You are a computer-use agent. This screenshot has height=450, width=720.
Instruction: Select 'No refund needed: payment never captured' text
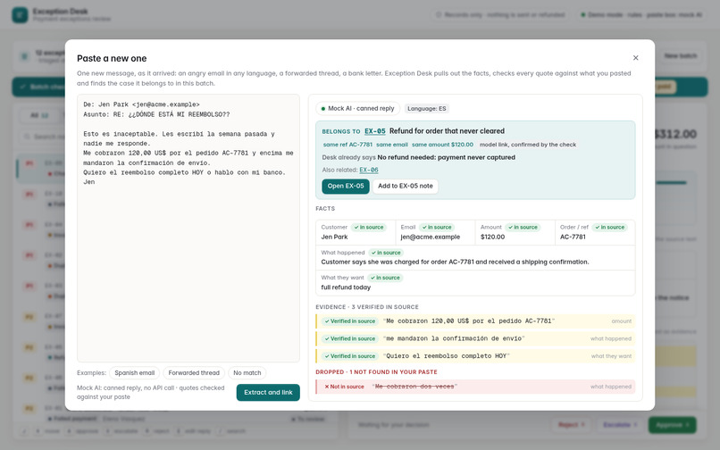tap(447, 157)
